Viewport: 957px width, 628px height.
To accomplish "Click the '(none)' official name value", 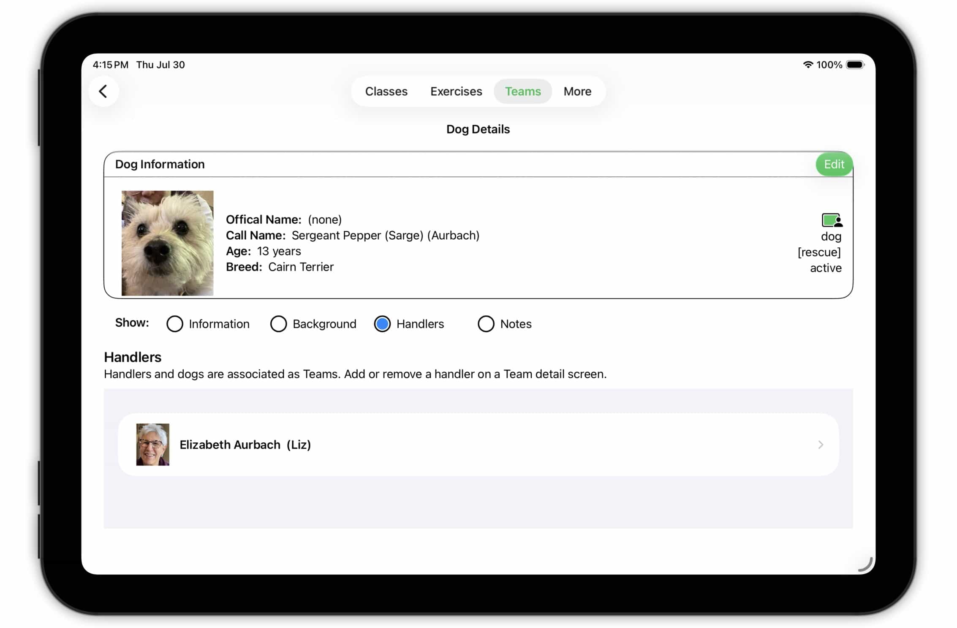I will [x=325, y=219].
